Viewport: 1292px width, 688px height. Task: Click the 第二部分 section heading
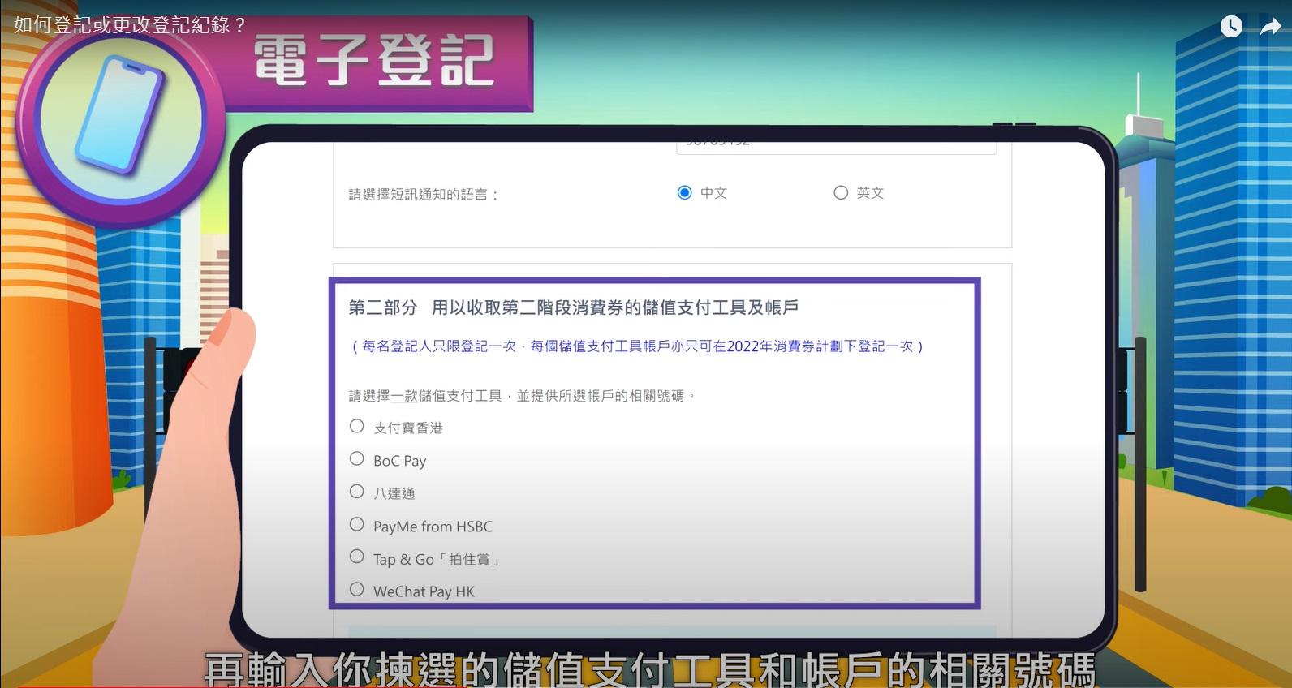click(x=573, y=307)
